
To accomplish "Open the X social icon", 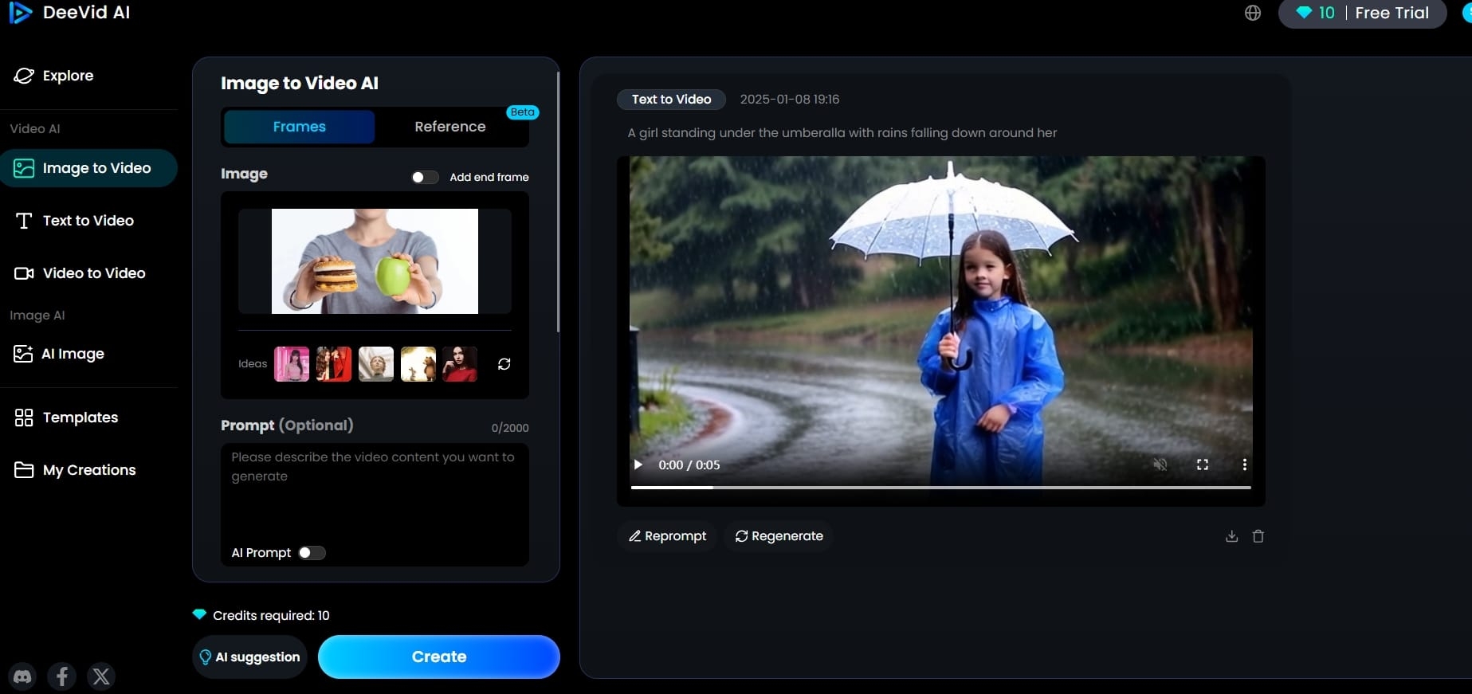I will pyautogui.click(x=101, y=676).
